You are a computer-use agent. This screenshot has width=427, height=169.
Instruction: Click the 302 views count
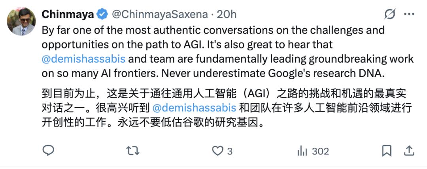point(320,151)
